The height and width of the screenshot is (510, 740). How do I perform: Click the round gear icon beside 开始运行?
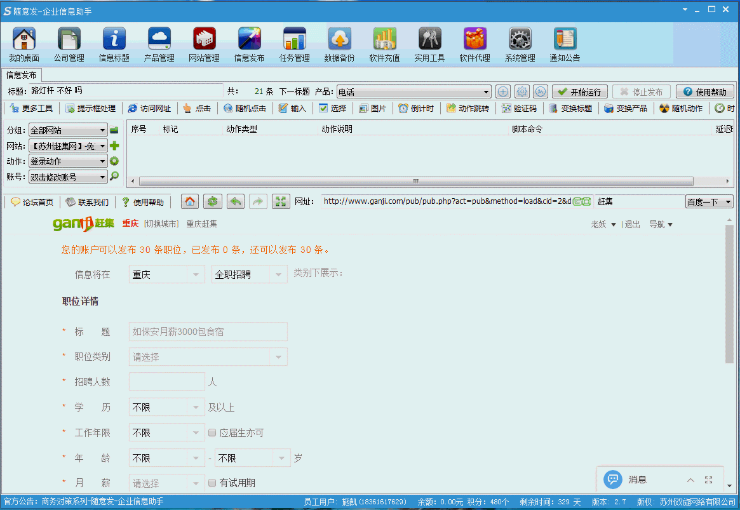(x=522, y=91)
